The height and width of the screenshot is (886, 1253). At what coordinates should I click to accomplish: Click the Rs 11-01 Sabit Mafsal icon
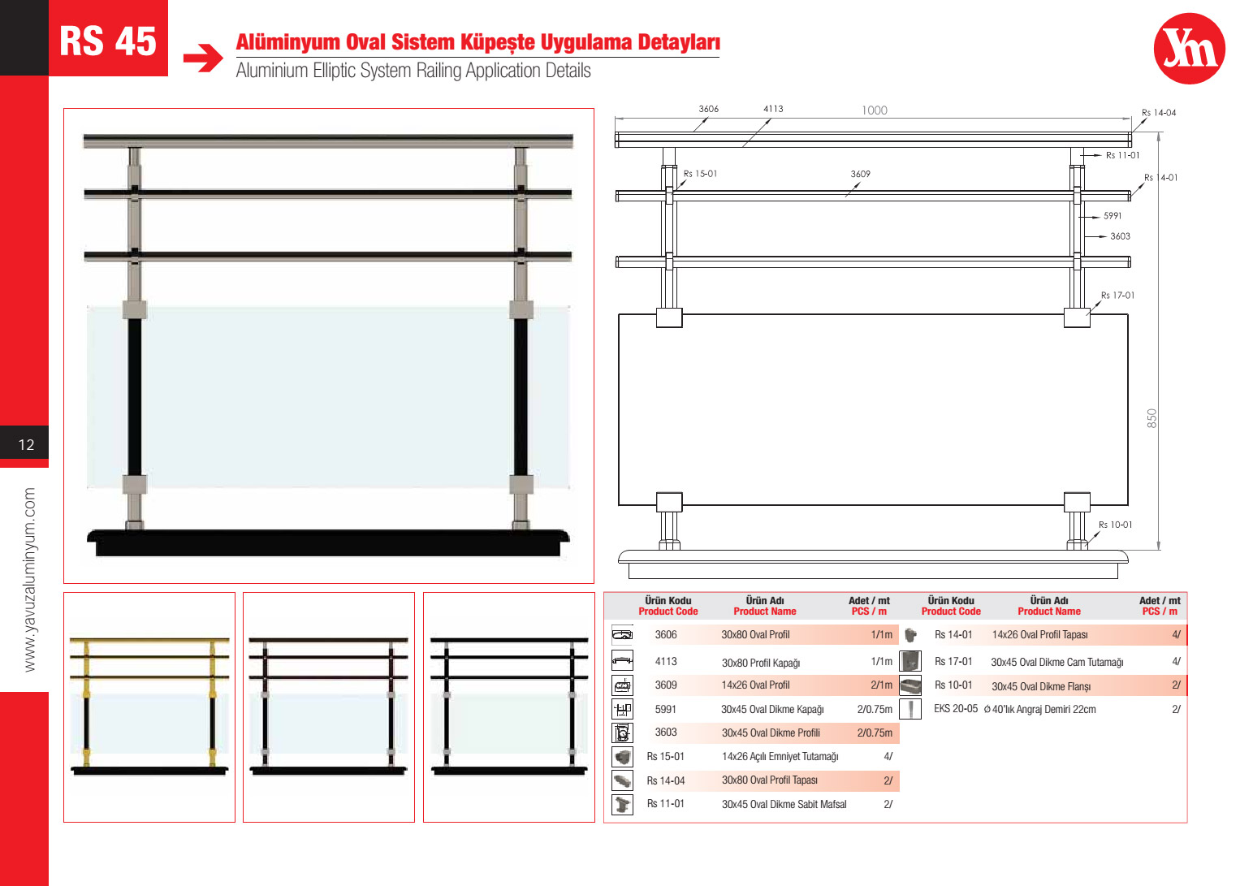622,805
